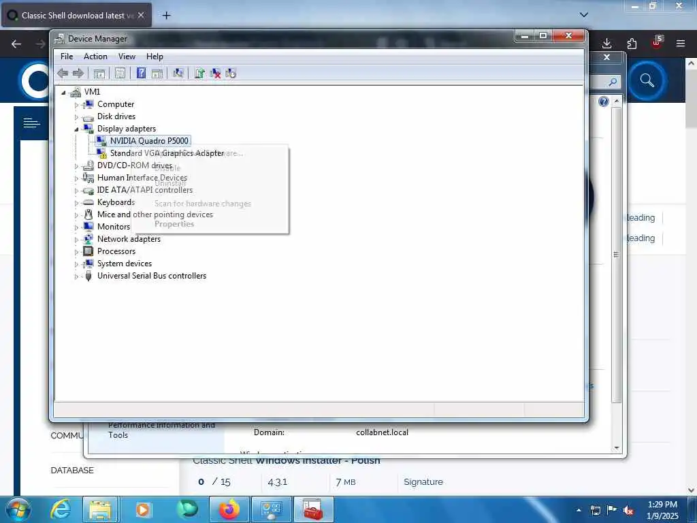
Task: Toggle the Show/Hide Console Tree toolbar icon
Action: coord(99,74)
